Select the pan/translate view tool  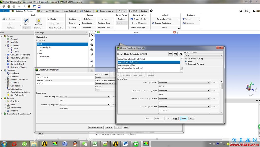click(x=92, y=40)
